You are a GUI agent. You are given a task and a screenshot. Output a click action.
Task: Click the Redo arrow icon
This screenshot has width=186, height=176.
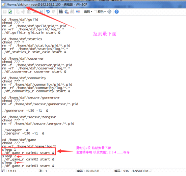(x=53, y=11)
